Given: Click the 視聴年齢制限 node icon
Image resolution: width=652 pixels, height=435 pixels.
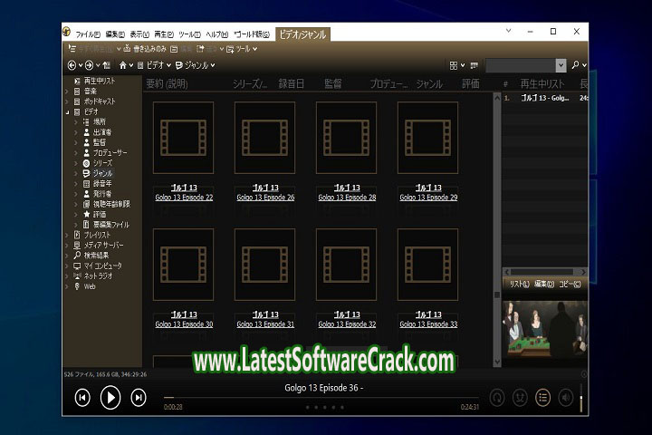Looking at the screenshot, I should click(x=86, y=205).
